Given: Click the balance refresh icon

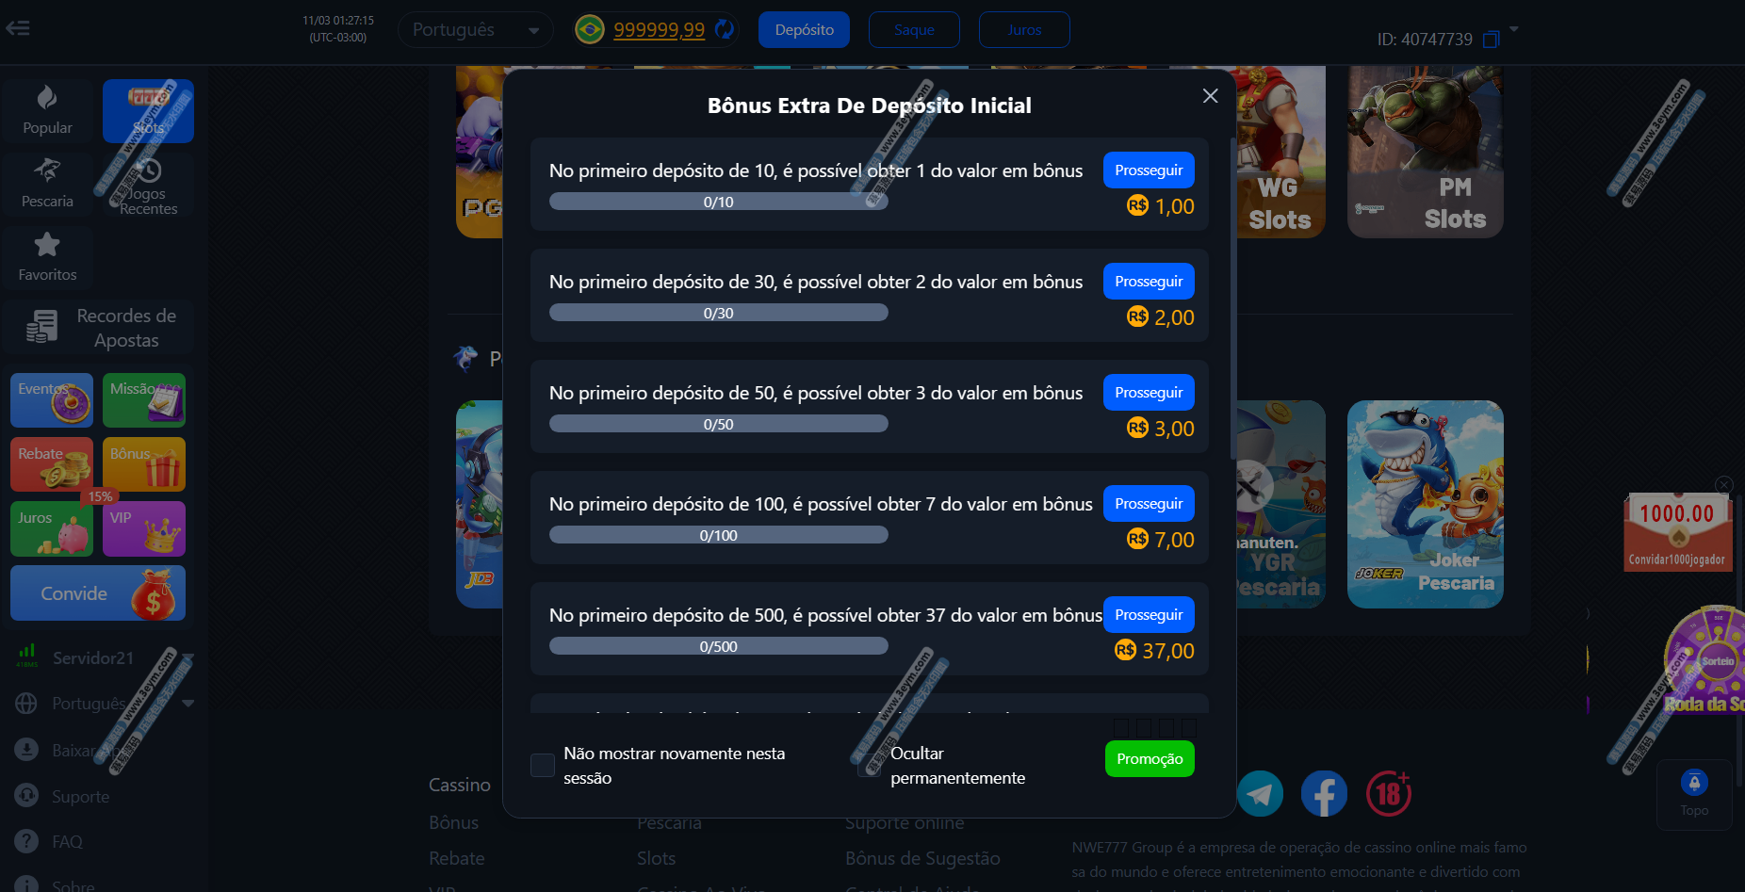Looking at the screenshot, I should pos(724,29).
